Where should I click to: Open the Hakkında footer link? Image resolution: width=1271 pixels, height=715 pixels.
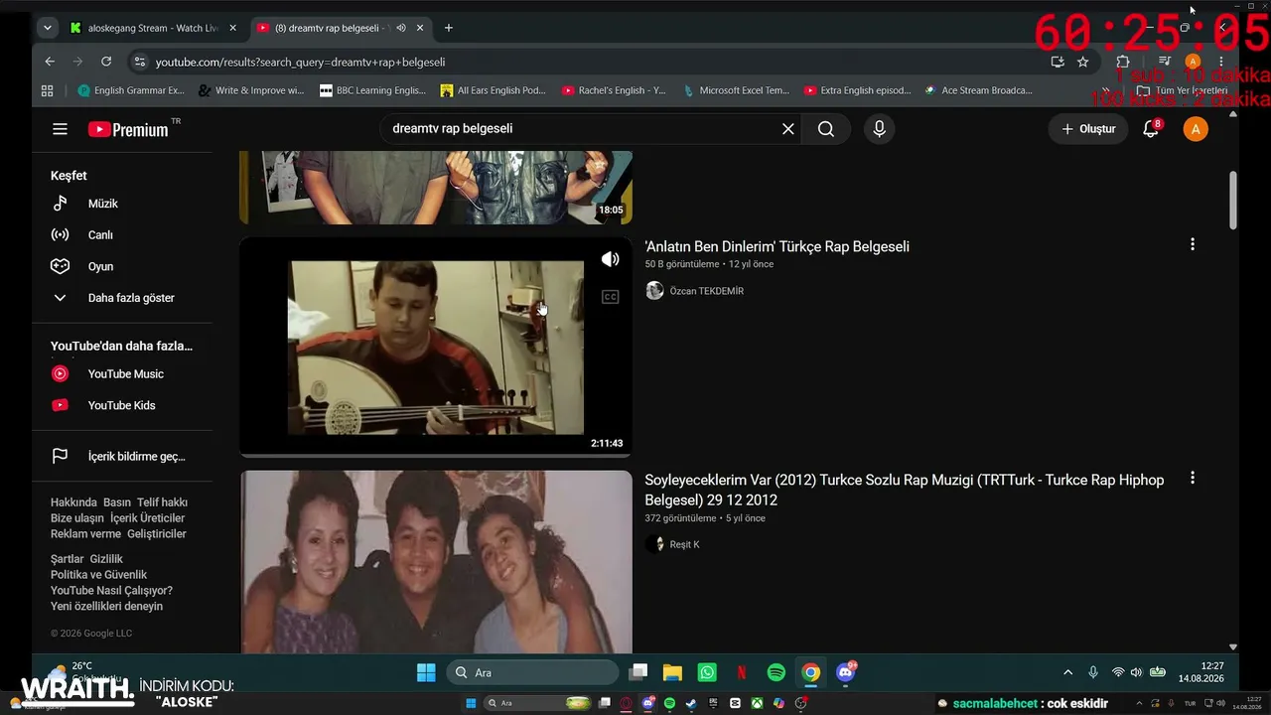(x=73, y=502)
